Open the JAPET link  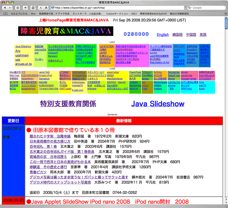103,53
